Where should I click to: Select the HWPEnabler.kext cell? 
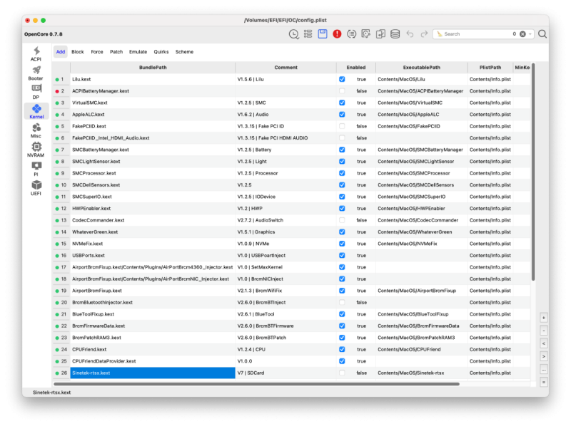[x=153, y=209]
